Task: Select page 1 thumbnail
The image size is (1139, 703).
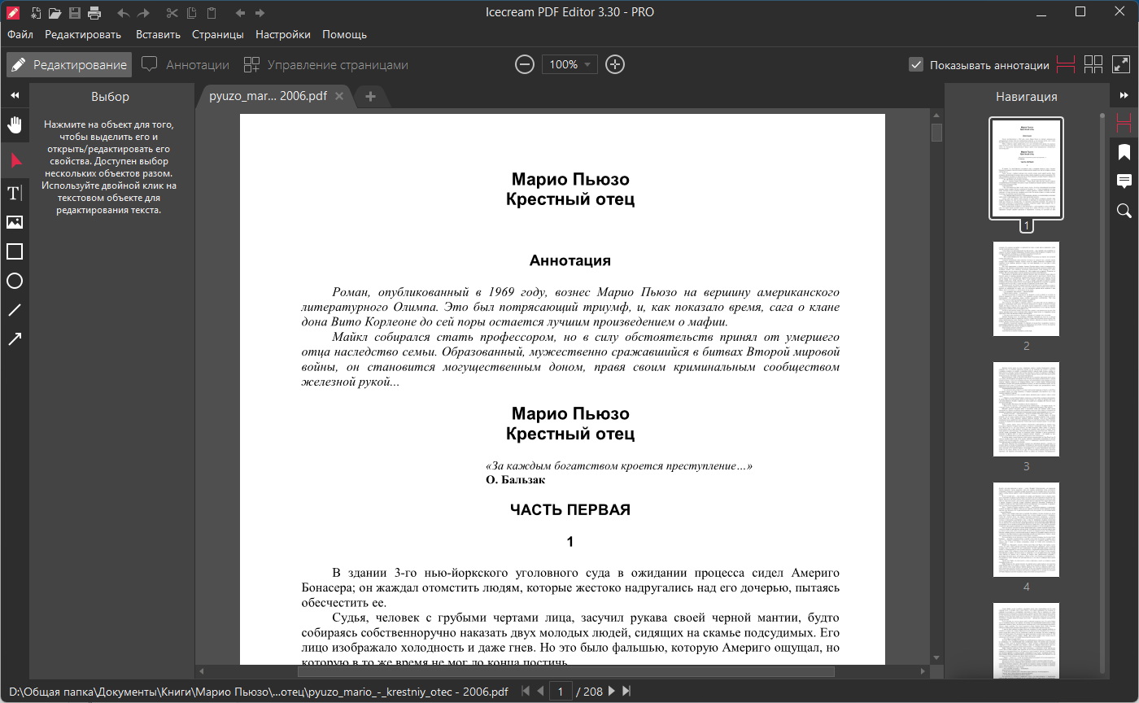Action: point(1026,168)
